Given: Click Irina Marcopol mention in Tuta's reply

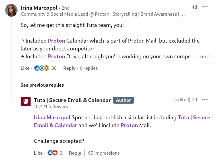Looking at the screenshot, I should 52,118.
